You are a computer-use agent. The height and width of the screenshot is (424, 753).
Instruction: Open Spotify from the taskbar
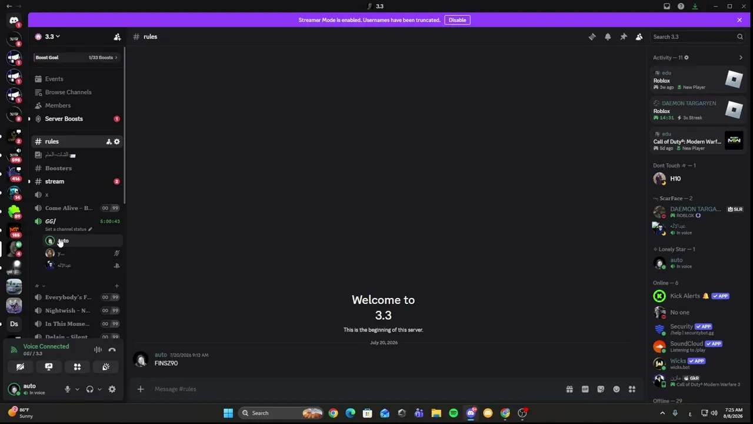454,413
